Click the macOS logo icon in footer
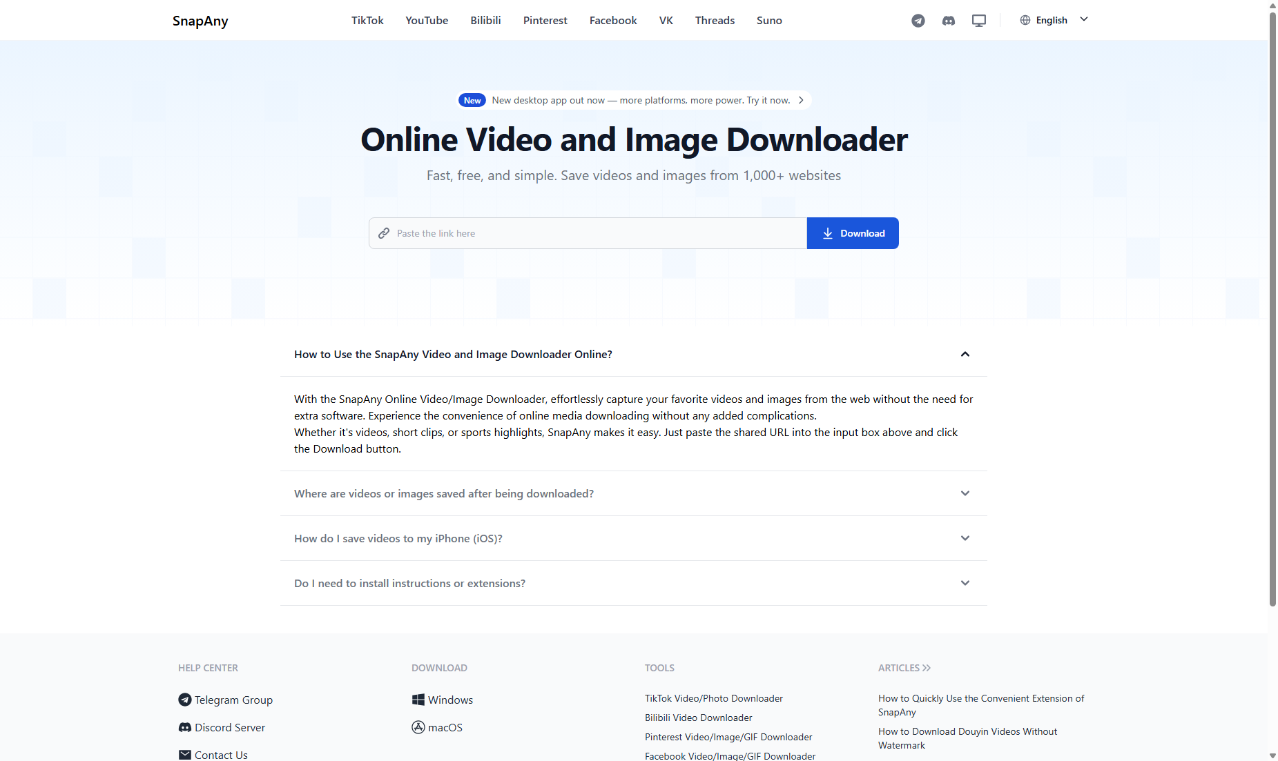The height and width of the screenshot is (761, 1278). [x=418, y=727]
